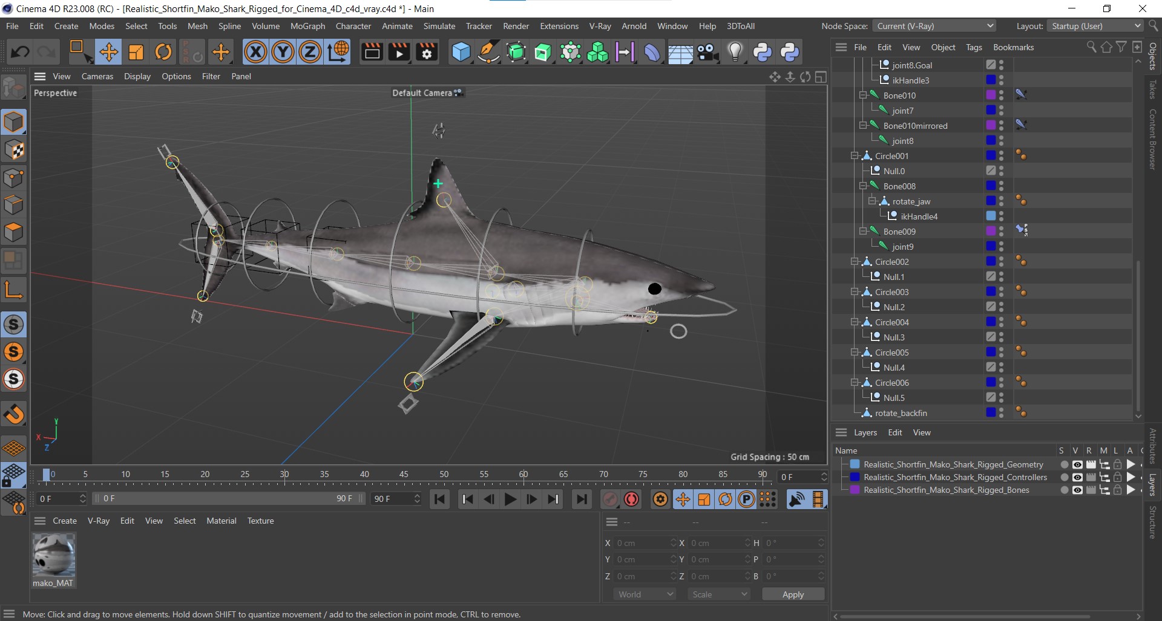This screenshot has width=1162, height=621.
Task: Click the Apply button in coordinates
Action: (x=793, y=594)
